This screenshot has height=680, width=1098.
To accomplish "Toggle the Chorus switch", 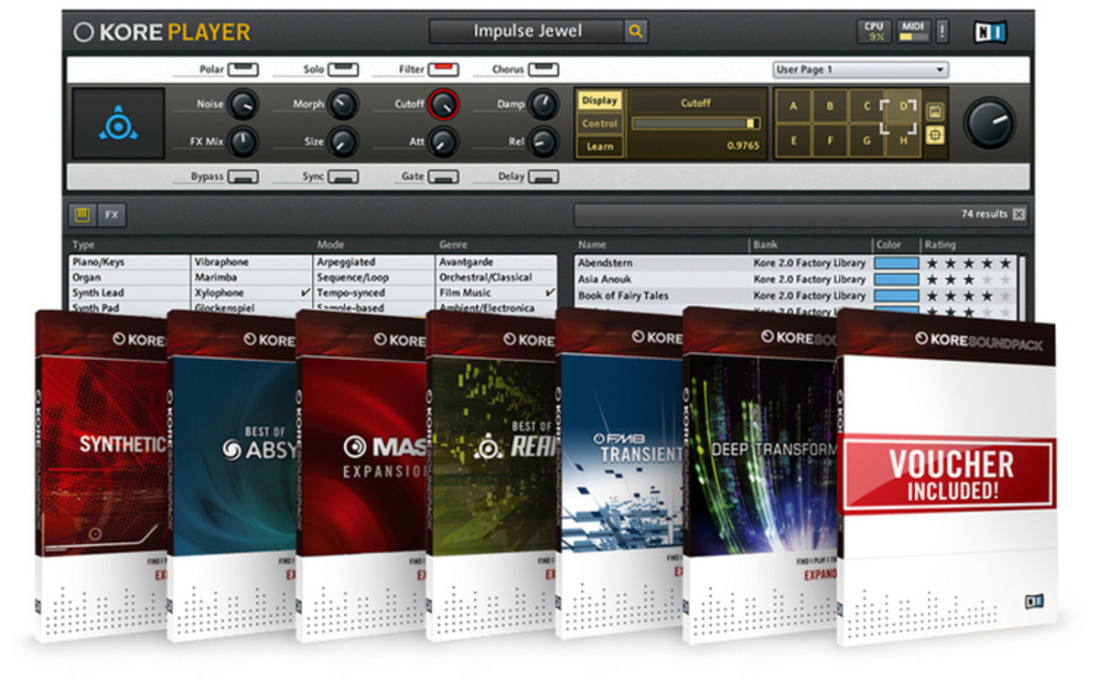I will [544, 69].
